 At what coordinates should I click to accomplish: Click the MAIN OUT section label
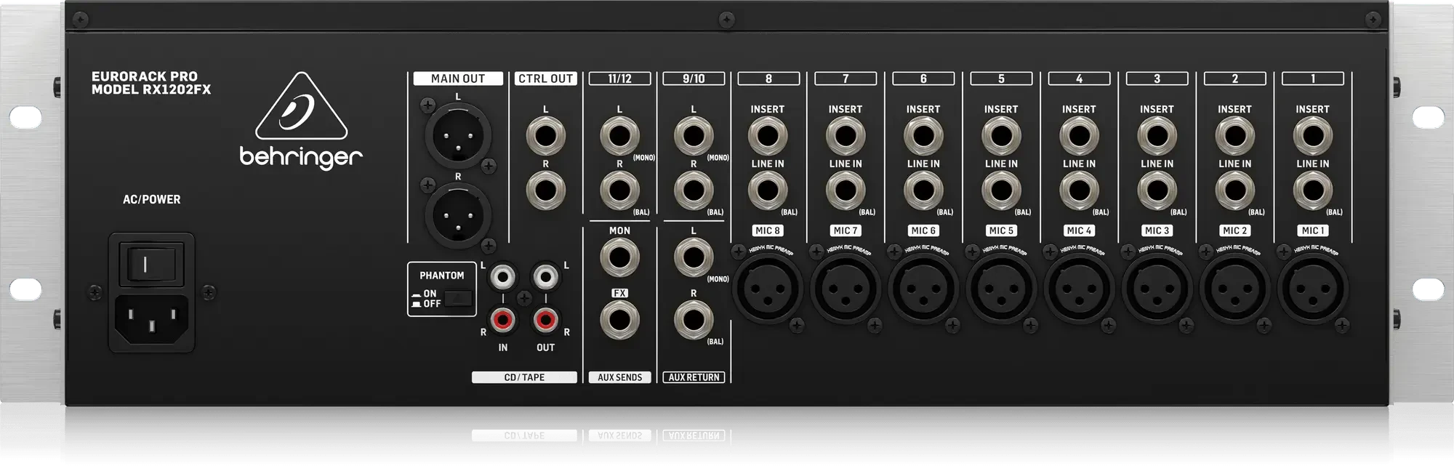click(x=458, y=79)
